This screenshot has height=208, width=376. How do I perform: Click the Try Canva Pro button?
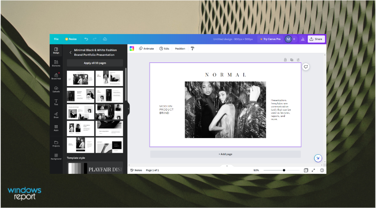270,39
